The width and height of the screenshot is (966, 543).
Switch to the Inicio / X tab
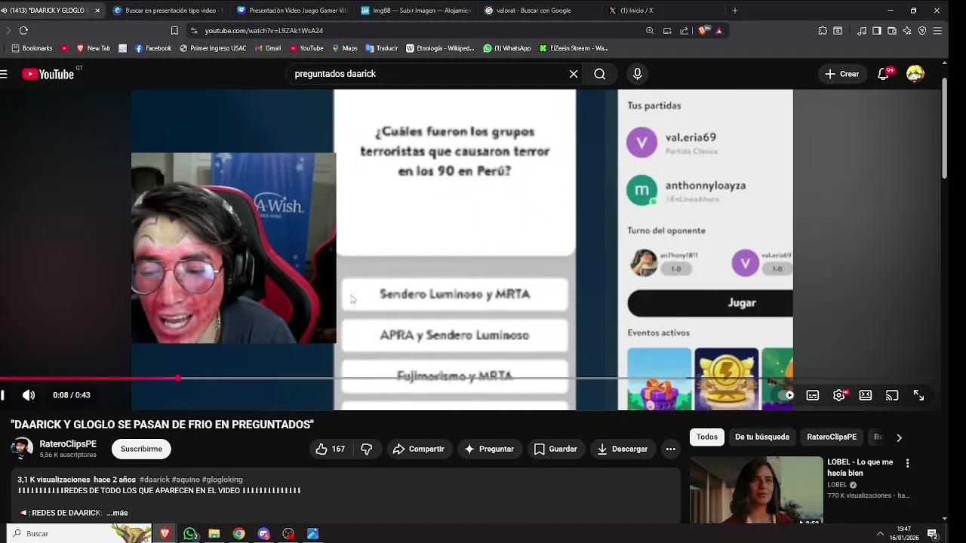pyautogui.click(x=663, y=11)
